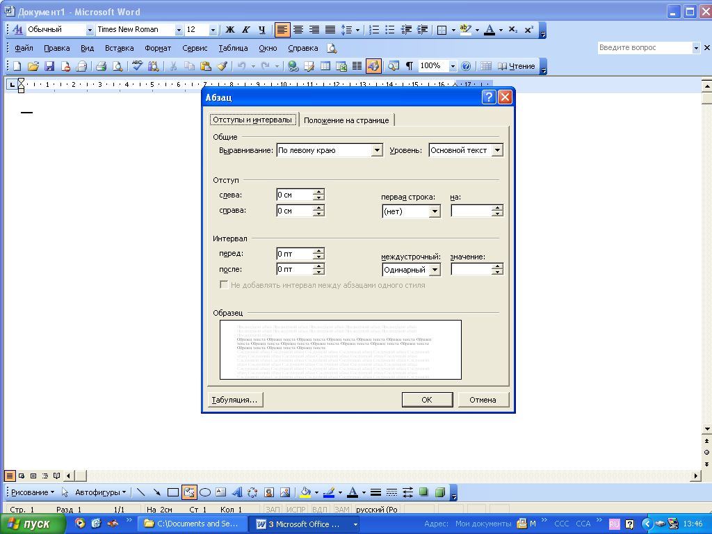Toggle the document map toolbar button

394,66
